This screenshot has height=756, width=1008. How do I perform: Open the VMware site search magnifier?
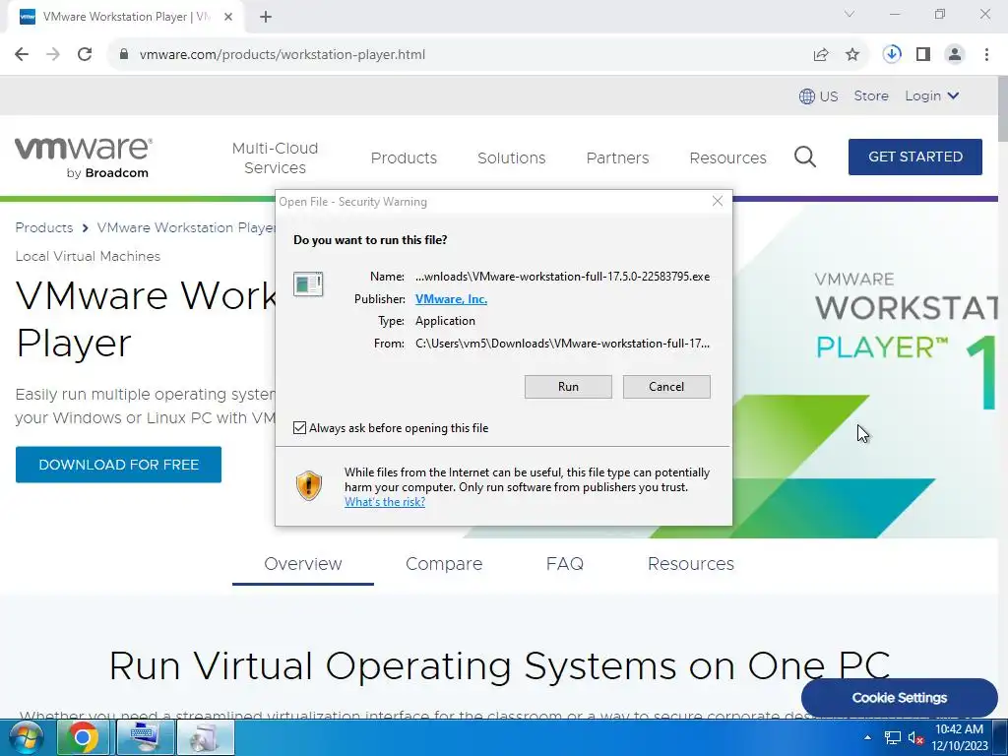pos(805,157)
